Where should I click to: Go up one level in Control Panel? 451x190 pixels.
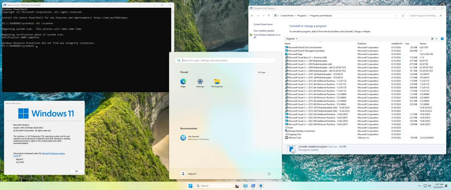pos(269,16)
